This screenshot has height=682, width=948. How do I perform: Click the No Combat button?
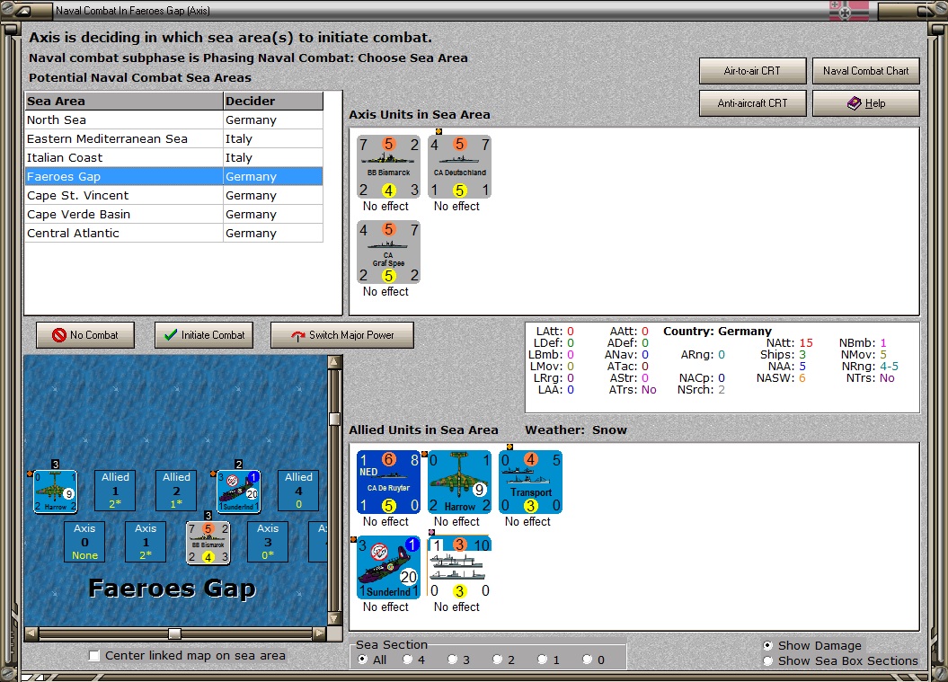[x=85, y=335]
